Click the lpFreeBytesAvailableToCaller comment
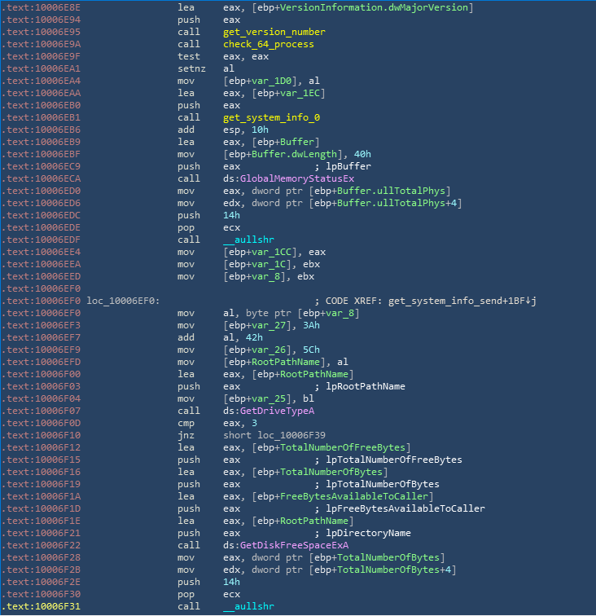 tap(405, 508)
